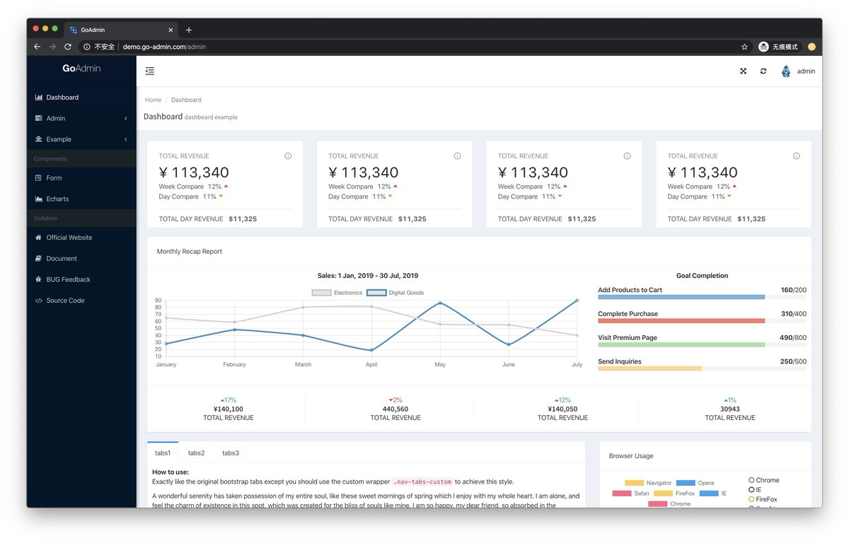Switch to the tabs1 tab
Image resolution: width=849 pixels, height=543 pixels.
[x=163, y=453]
